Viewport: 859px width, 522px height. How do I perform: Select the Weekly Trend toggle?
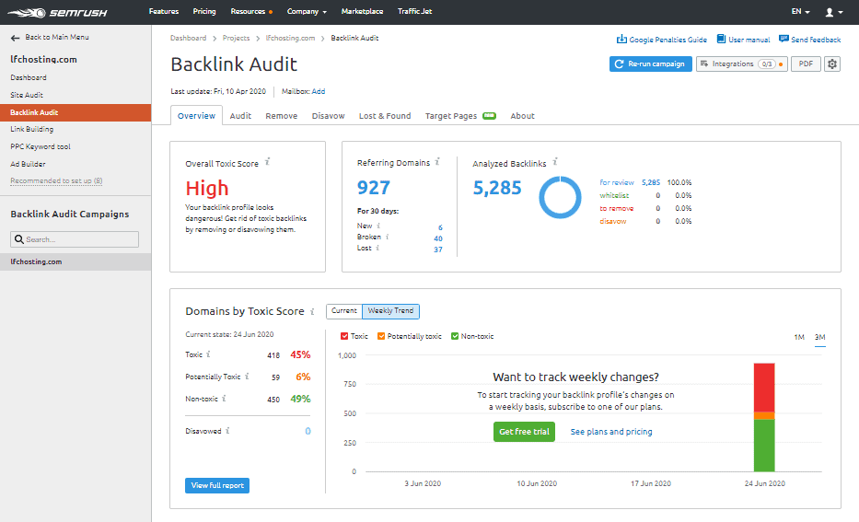click(390, 311)
